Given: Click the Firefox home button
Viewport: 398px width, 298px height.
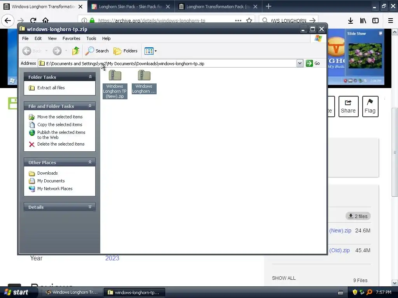Looking at the screenshot, I should (45, 20).
